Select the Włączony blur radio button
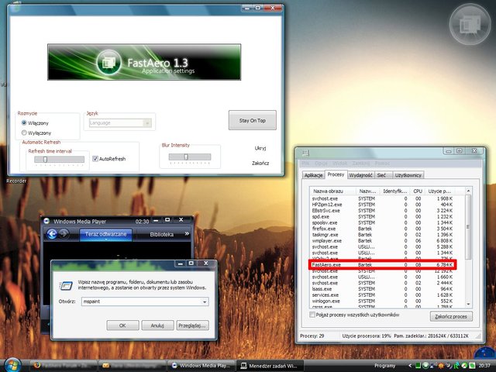This screenshot has width=496, height=372. click(24, 122)
